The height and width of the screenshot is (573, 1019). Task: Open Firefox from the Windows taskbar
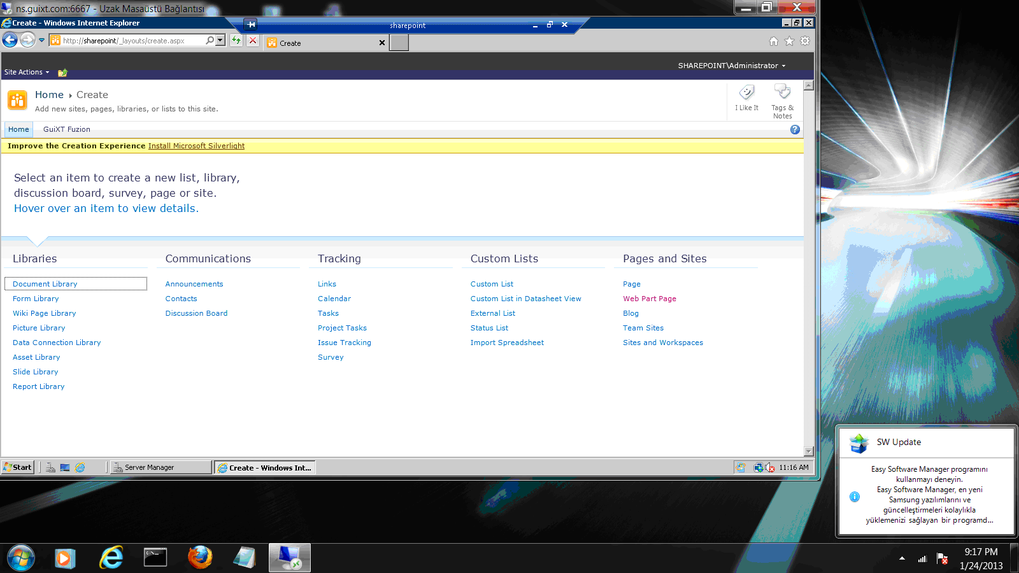coord(200,558)
